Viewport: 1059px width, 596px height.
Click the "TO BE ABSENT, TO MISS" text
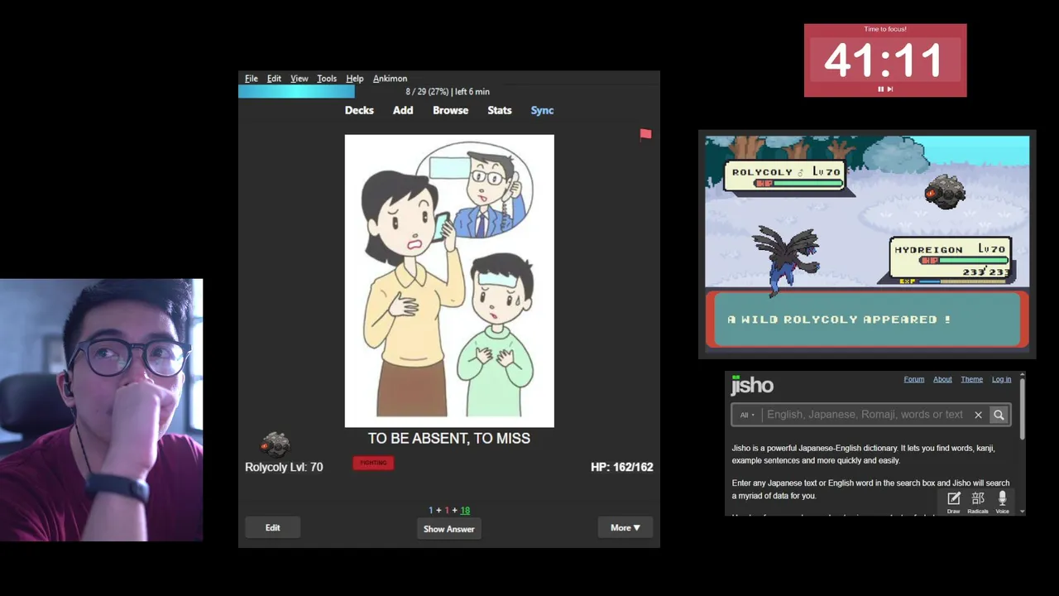(449, 439)
